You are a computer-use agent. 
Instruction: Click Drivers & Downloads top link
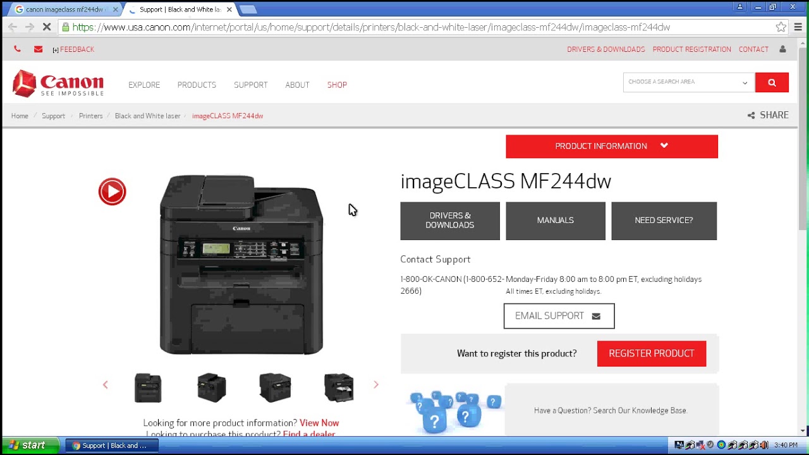click(x=605, y=49)
